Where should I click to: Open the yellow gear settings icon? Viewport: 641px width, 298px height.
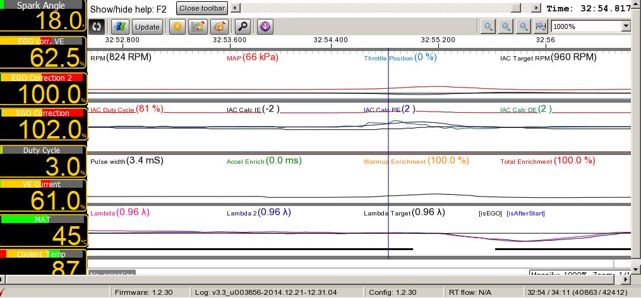point(177,27)
